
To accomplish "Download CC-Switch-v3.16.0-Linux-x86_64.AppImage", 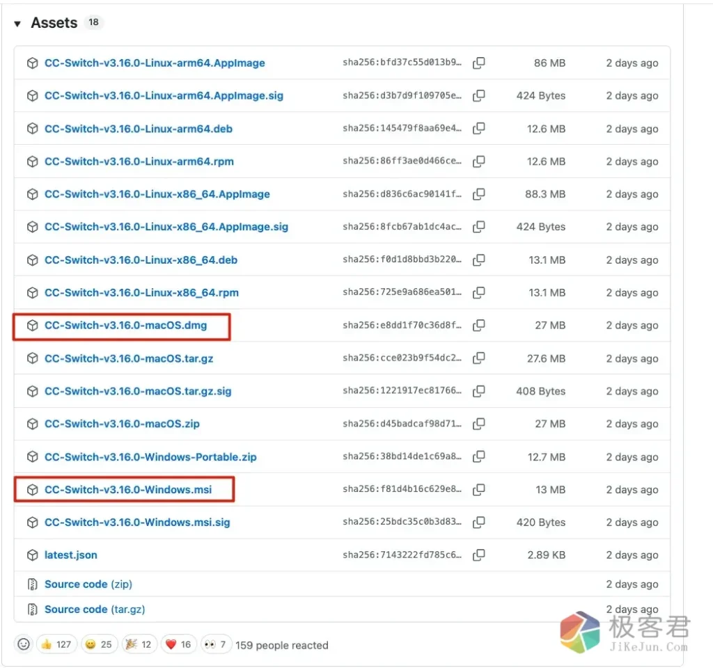I will (x=157, y=194).
